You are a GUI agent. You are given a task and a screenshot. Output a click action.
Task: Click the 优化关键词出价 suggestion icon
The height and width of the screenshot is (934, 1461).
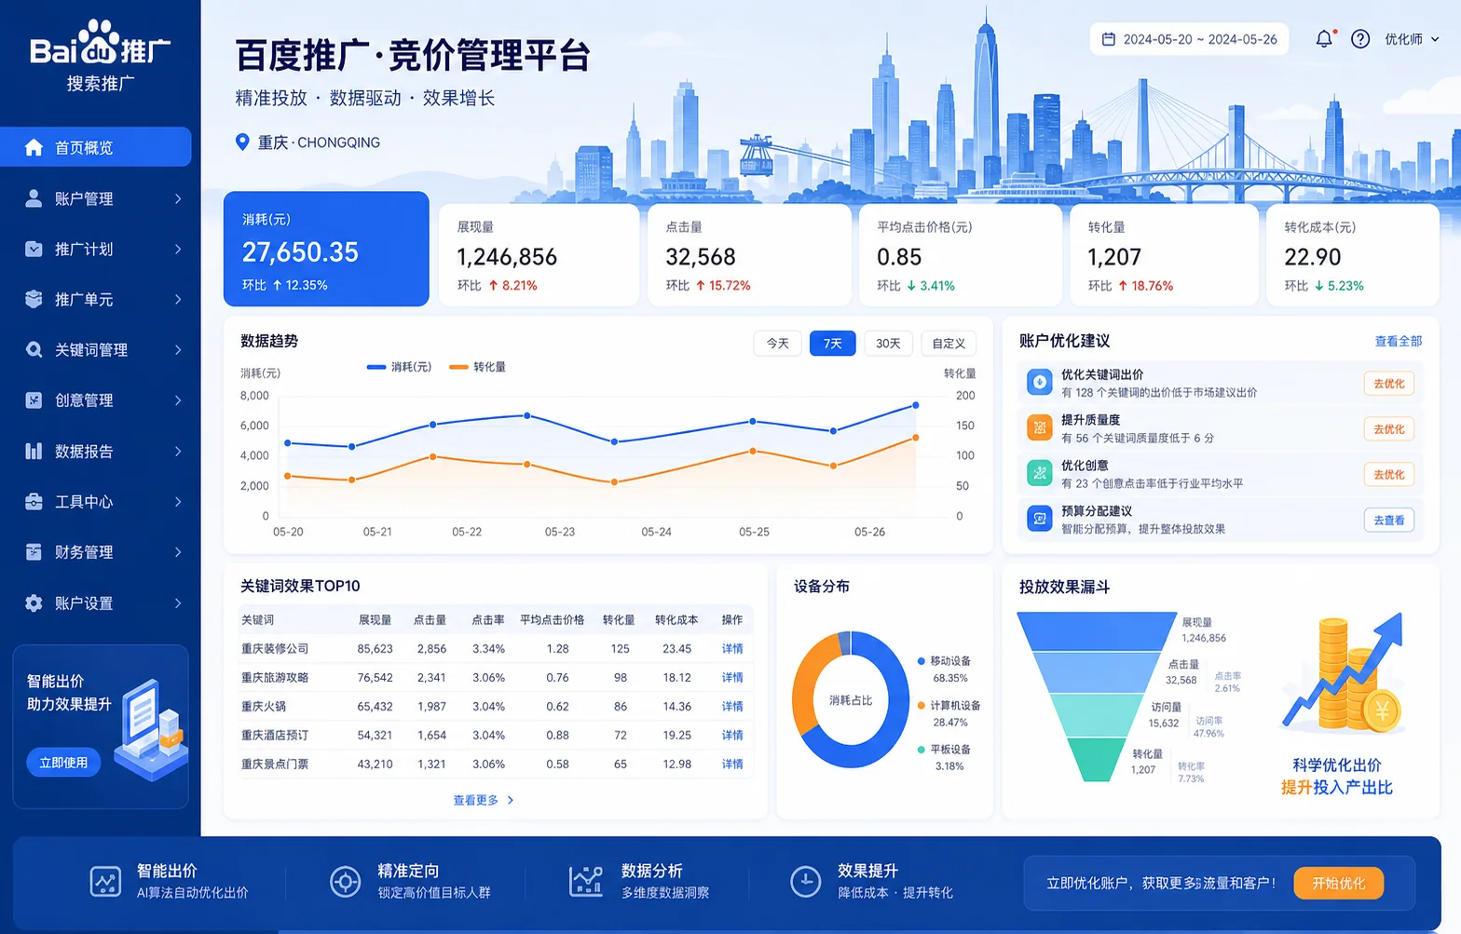pos(1039,382)
